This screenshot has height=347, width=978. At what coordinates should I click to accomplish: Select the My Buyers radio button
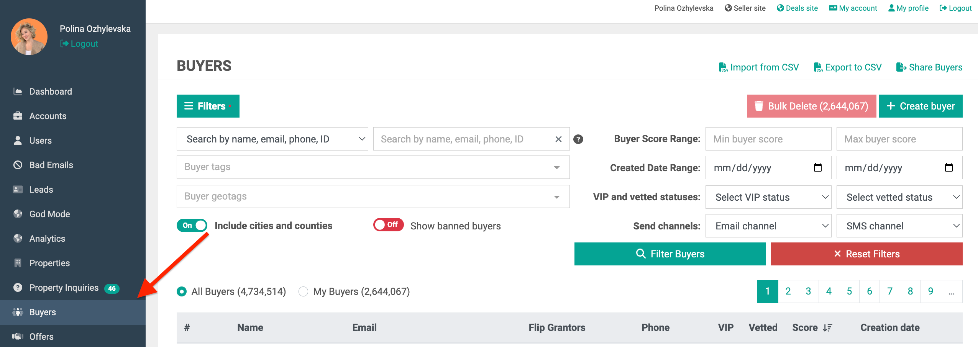coord(303,291)
